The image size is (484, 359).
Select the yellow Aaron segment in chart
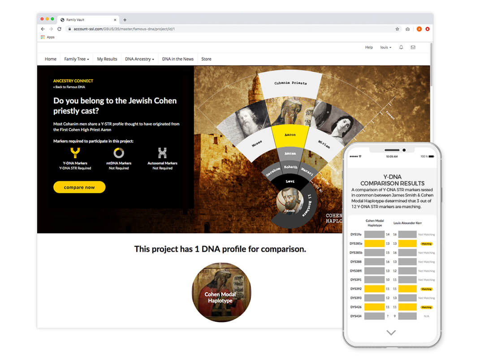pyautogui.click(x=290, y=136)
